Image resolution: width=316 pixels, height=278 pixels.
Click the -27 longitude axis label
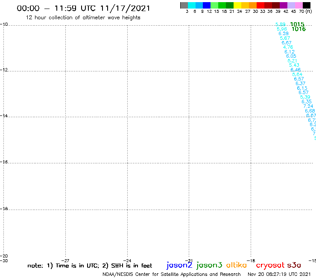coord(65,260)
